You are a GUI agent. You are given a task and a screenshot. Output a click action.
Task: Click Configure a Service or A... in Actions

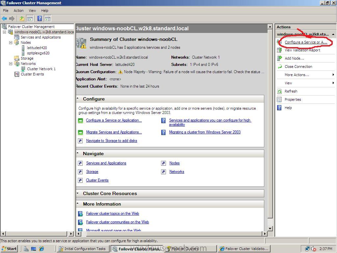pos(306,42)
